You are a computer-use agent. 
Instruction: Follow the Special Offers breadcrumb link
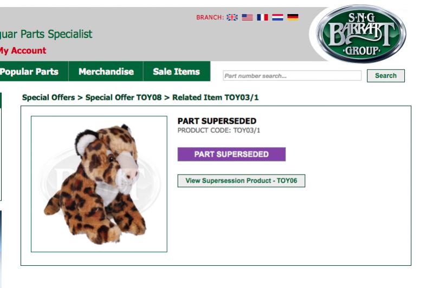48,98
